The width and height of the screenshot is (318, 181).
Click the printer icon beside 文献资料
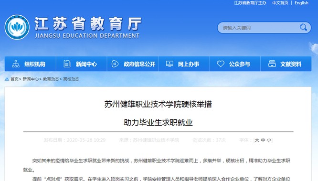click(272, 64)
